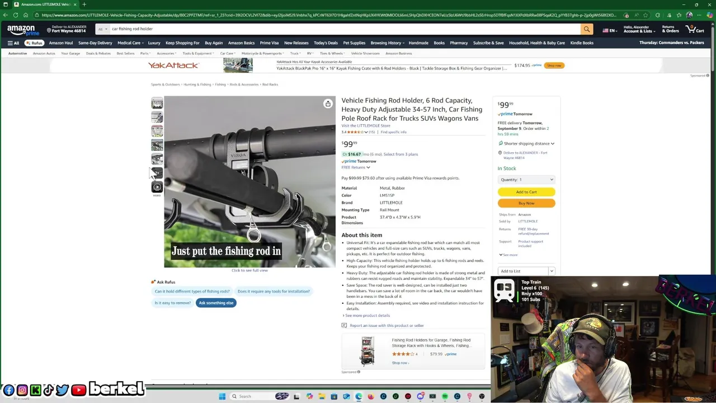The image size is (716, 403).
Task: Open Firefox from the taskbar
Action: 371,396
